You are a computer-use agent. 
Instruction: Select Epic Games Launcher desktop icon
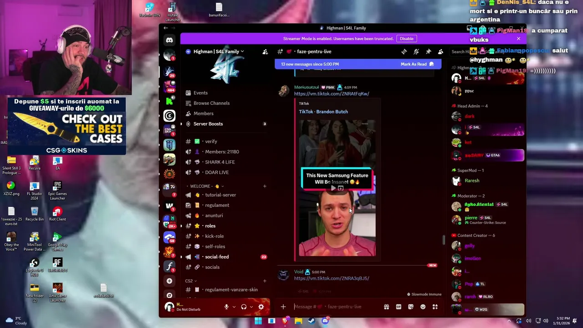[57, 190]
